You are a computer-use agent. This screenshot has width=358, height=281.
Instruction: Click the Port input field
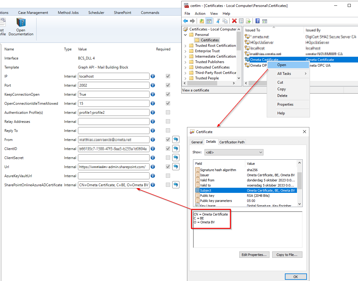click(114, 85)
